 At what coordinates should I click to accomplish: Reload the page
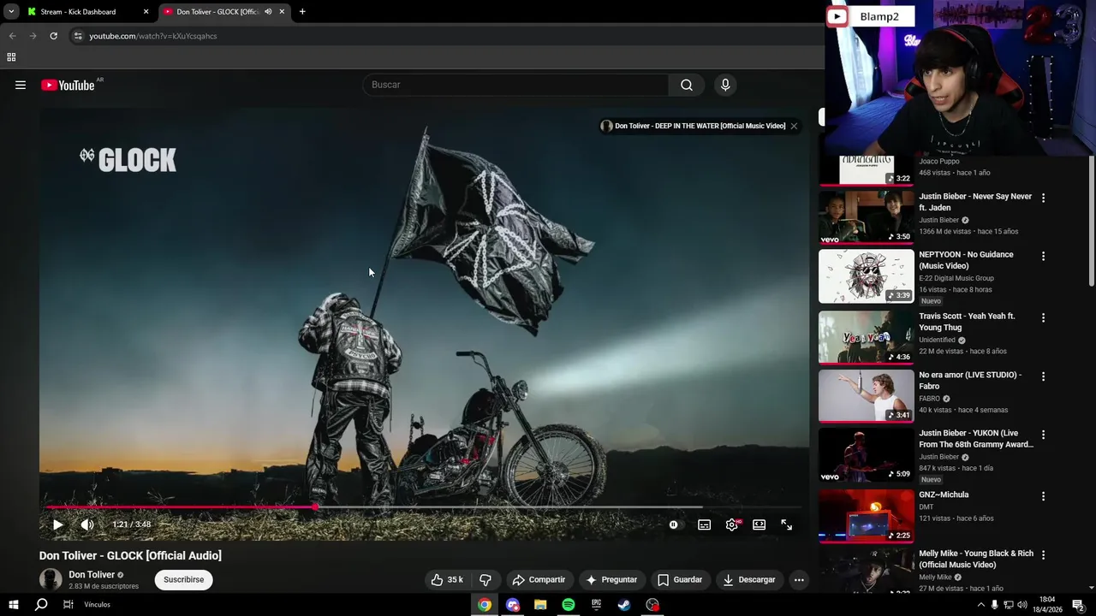53,36
